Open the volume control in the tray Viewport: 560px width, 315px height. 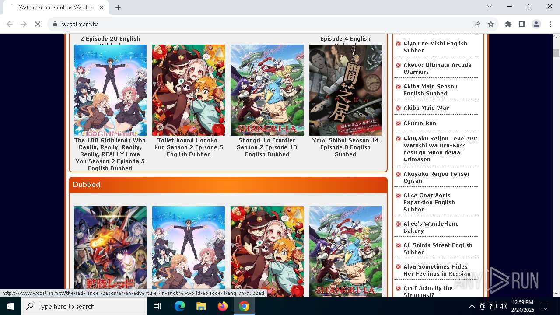(x=504, y=306)
